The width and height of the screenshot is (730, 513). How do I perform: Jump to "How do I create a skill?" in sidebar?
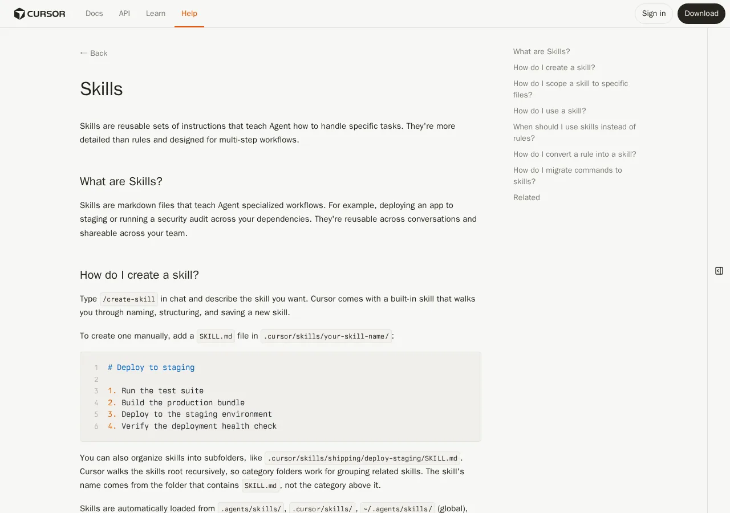coord(554,67)
